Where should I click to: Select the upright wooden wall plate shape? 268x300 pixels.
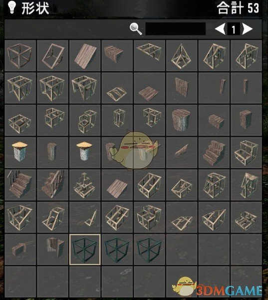[x=182, y=88]
